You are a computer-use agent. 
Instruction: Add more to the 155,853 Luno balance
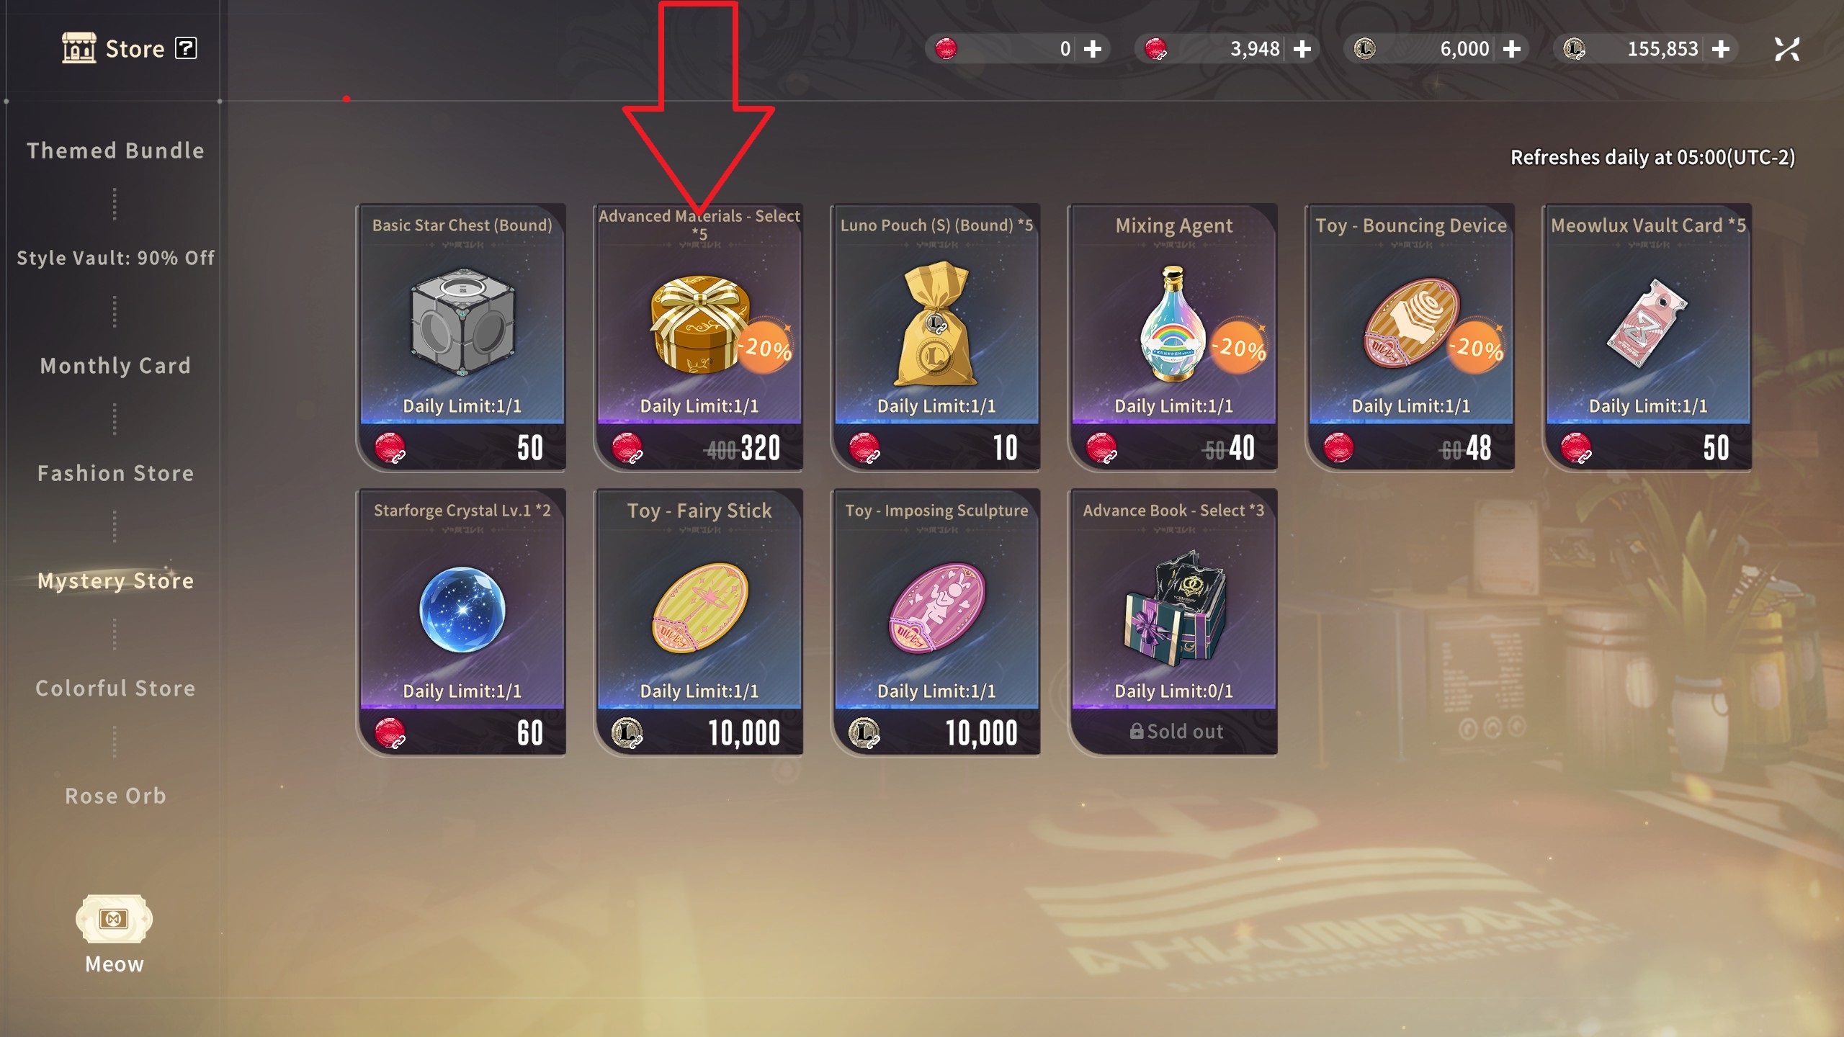(x=1721, y=49)
